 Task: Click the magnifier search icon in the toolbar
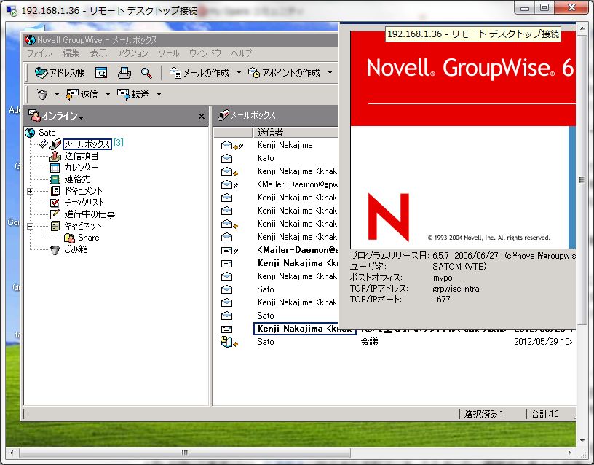pyautogui.click(x=146, y=72)
